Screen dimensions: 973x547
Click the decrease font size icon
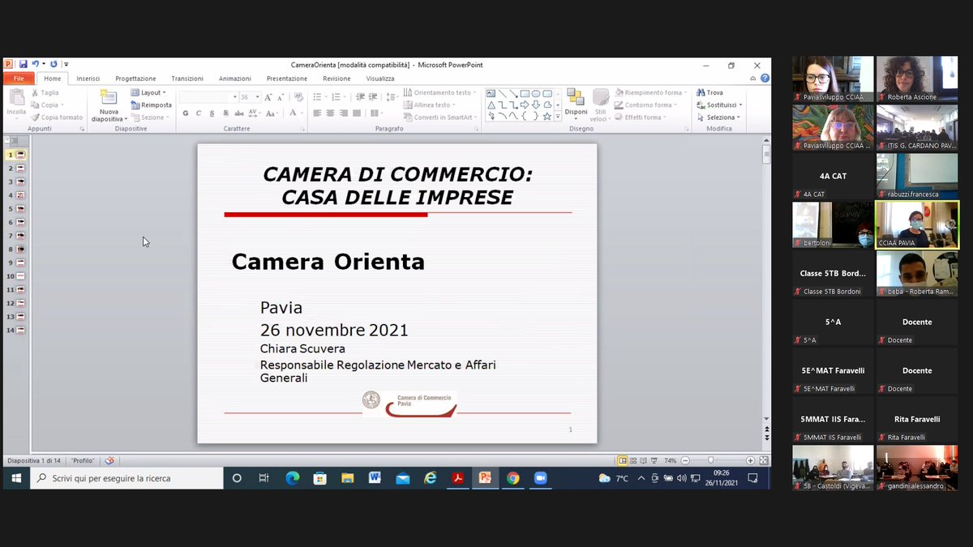click(281, 96)
